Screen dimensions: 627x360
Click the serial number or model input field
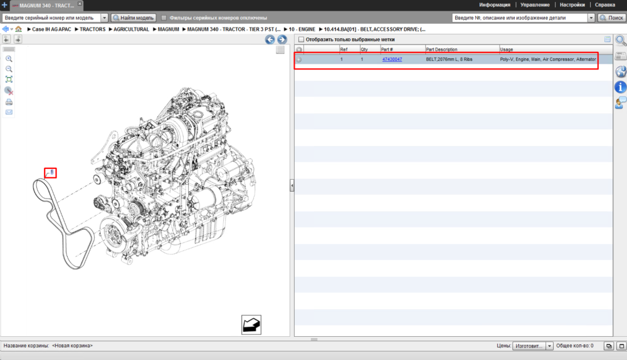(x=51, y=18)
